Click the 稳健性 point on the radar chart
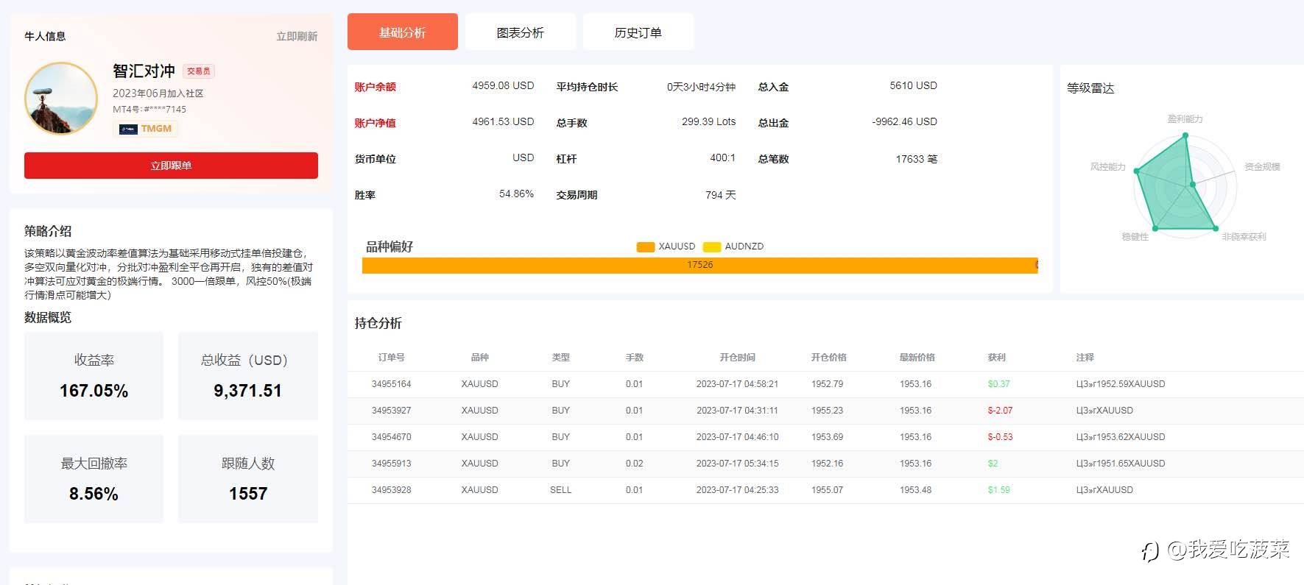Image resolution: width=1304 pixels, height=585 pixels. [x=1155, y=228]
